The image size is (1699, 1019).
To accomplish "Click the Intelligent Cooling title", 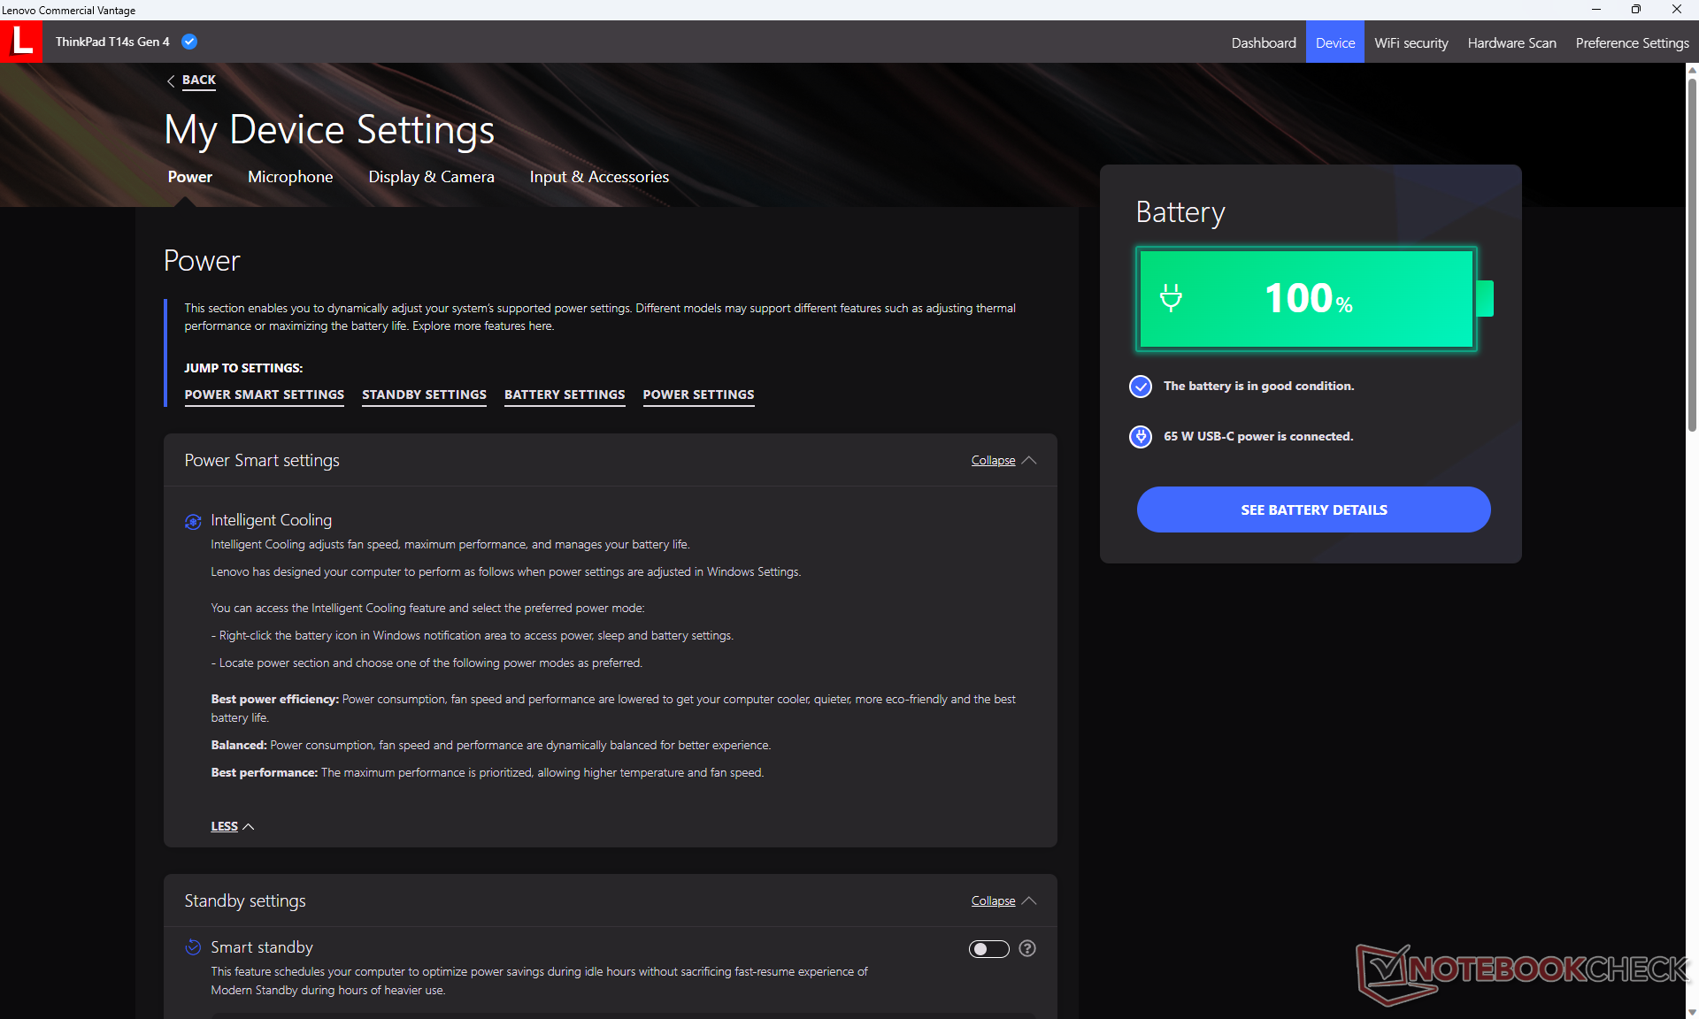I will click(x=271, y=520).
